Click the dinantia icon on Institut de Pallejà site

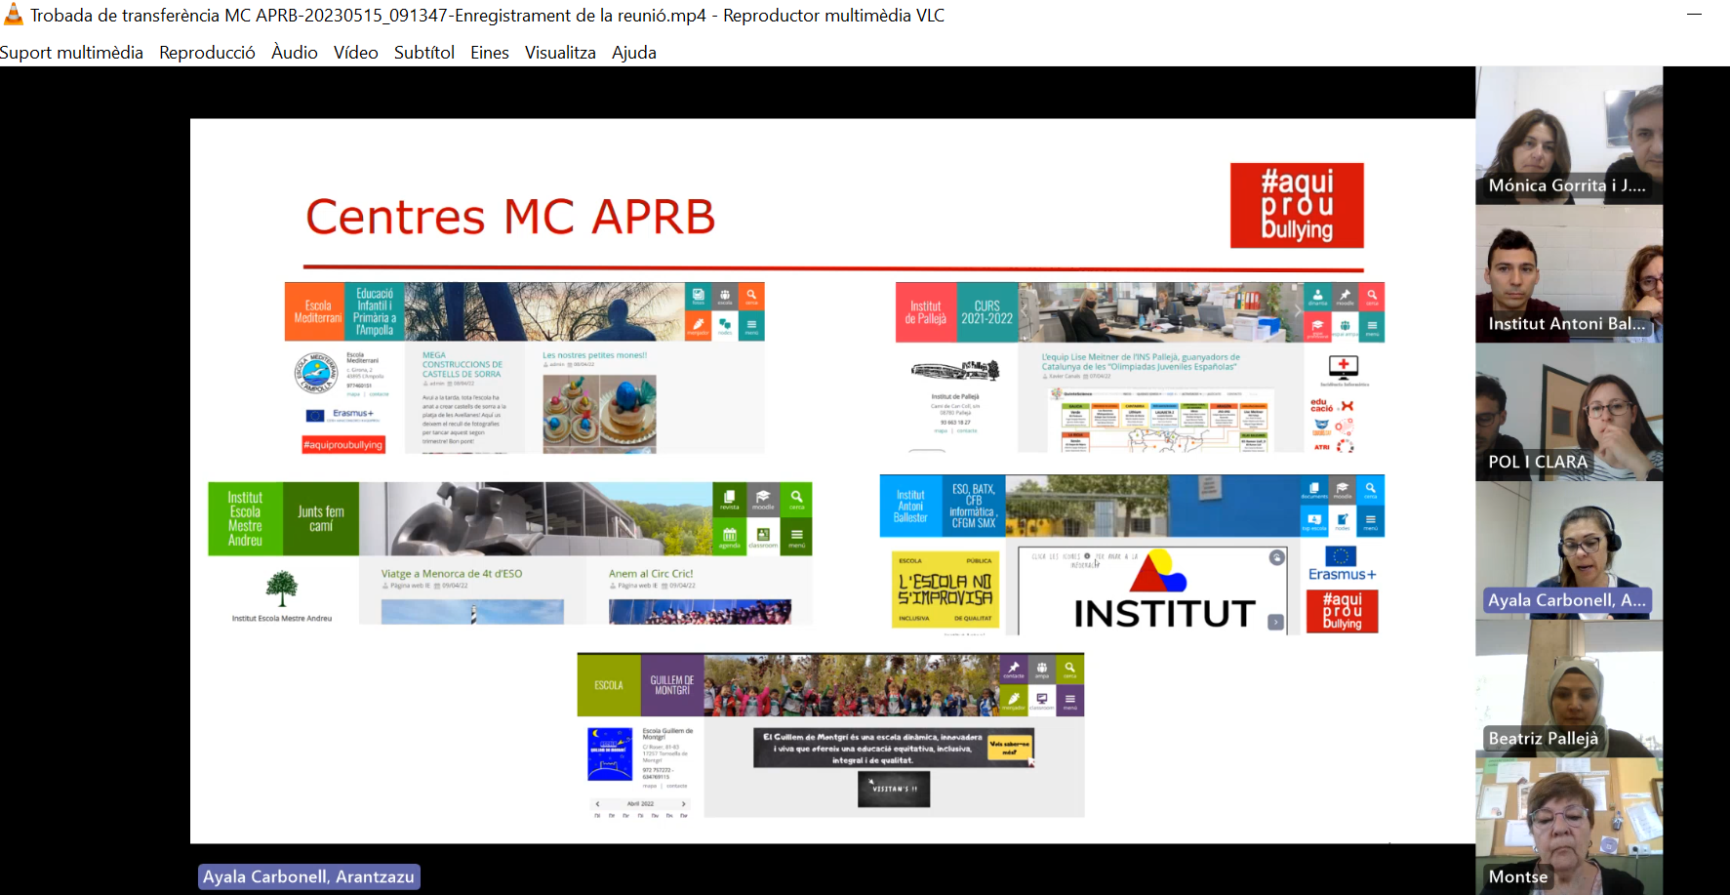coord(1317,297)
